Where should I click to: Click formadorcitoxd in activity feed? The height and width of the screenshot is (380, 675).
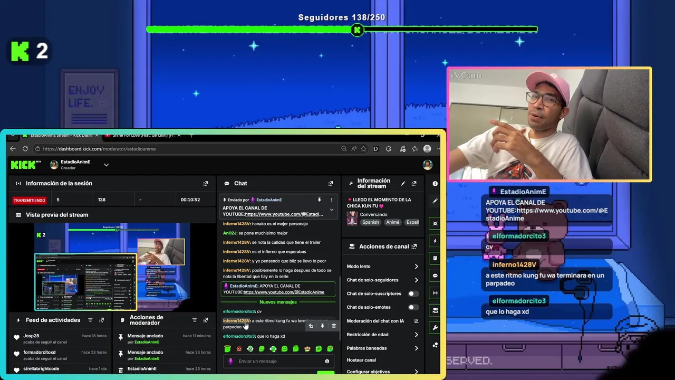click(x=40, y=353)
